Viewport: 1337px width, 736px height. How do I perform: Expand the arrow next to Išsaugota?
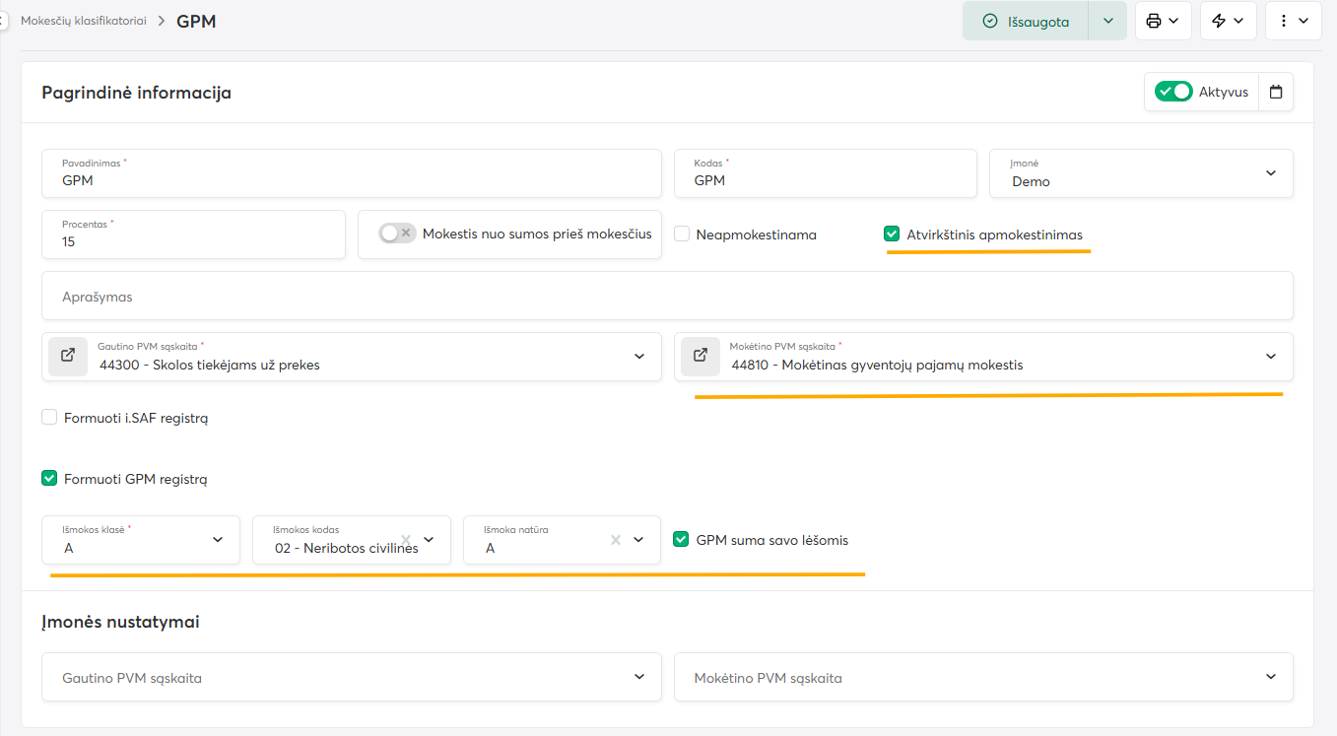coord(1107,21)
